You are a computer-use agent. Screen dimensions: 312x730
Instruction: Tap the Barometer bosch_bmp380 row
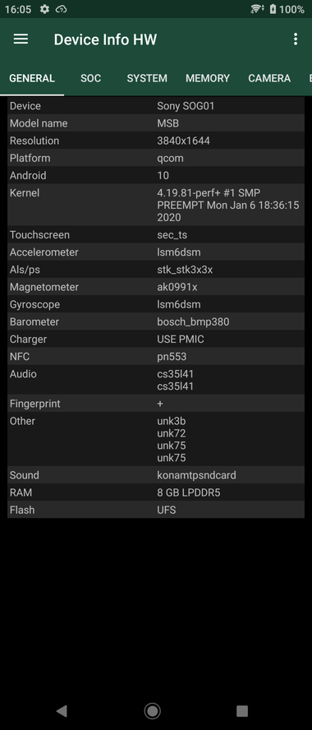[156, 321]
